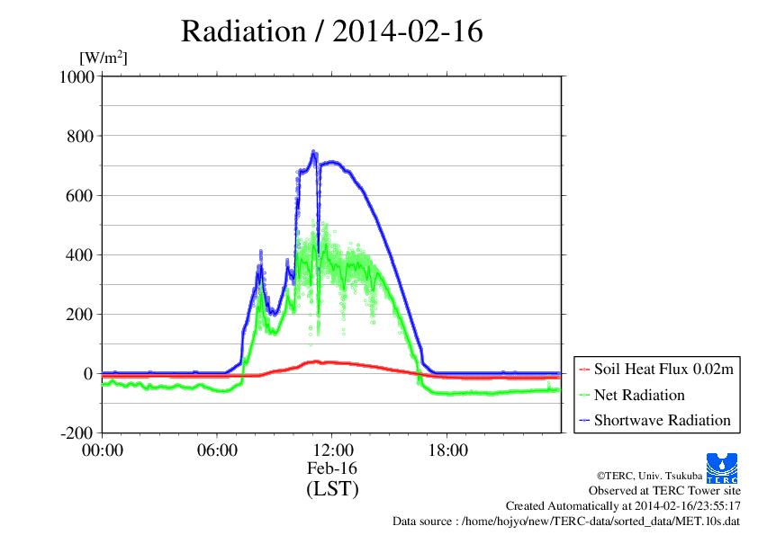Click the '©TERC, Univ. Tsukuba' copyright text

pos(650,476)
